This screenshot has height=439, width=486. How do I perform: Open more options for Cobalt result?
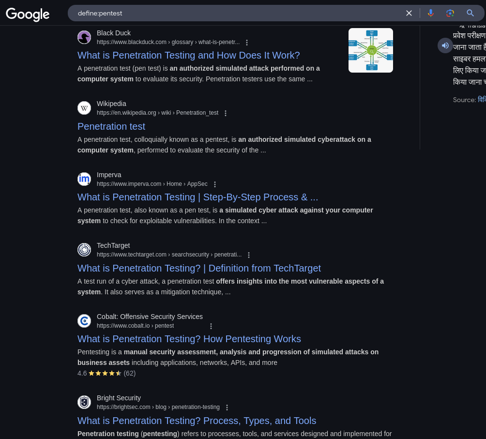211,326
